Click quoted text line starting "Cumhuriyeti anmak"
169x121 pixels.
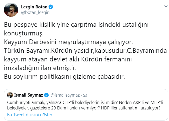84,102
